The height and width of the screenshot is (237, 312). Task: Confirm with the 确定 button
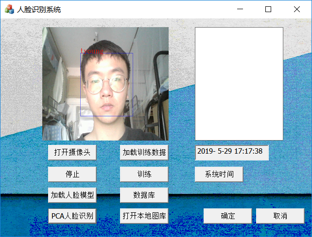tap(228, 216)
